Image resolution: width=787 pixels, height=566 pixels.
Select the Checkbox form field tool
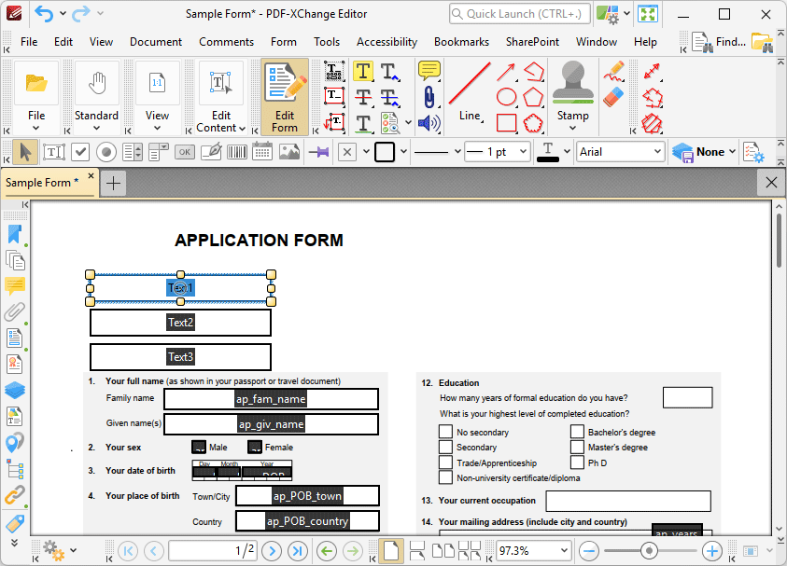(x=81, y=151)
